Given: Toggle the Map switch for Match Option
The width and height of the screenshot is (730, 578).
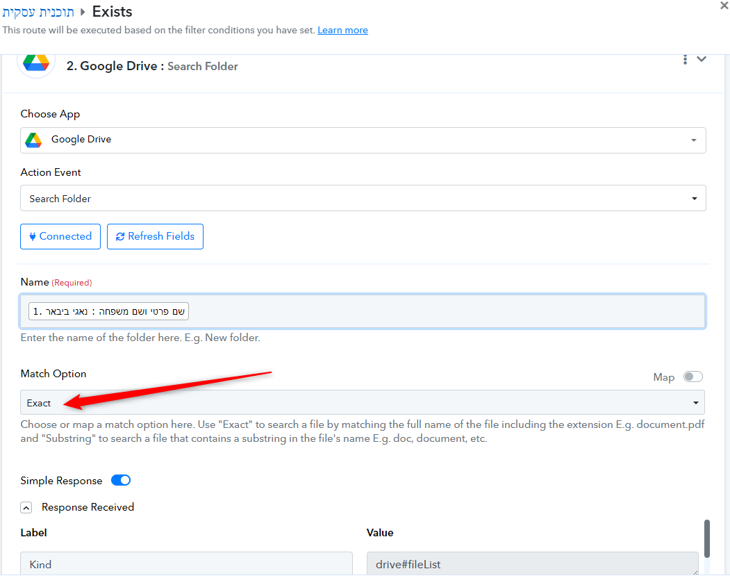Looking at the screenshot, I should point(692,377).
